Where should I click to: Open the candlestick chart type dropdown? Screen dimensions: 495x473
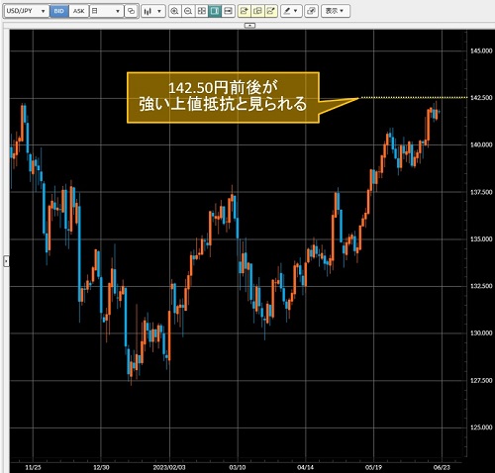coord(153,11)
